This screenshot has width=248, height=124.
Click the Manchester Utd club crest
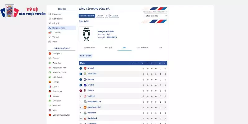(85, 107)
